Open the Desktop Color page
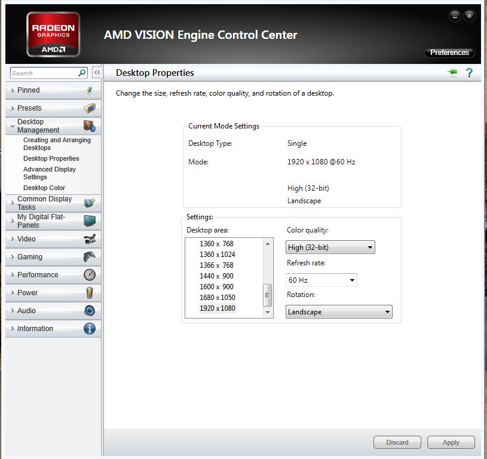Screen dimensions: 487x459 (44, 188)
